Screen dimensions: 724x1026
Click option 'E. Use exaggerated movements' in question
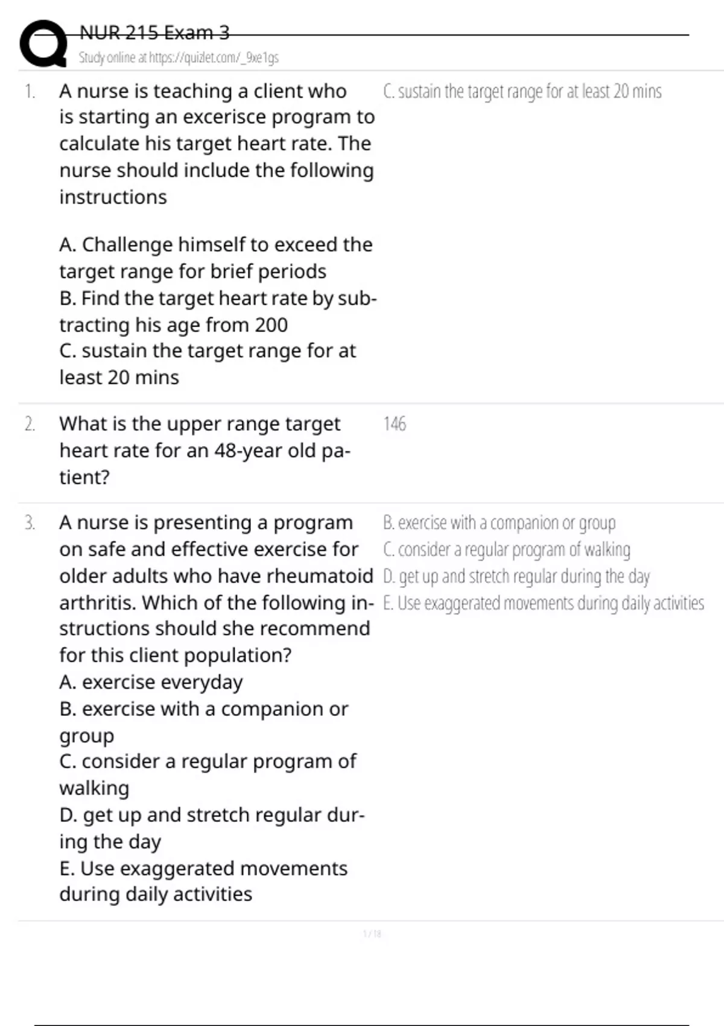coord(203,881)
